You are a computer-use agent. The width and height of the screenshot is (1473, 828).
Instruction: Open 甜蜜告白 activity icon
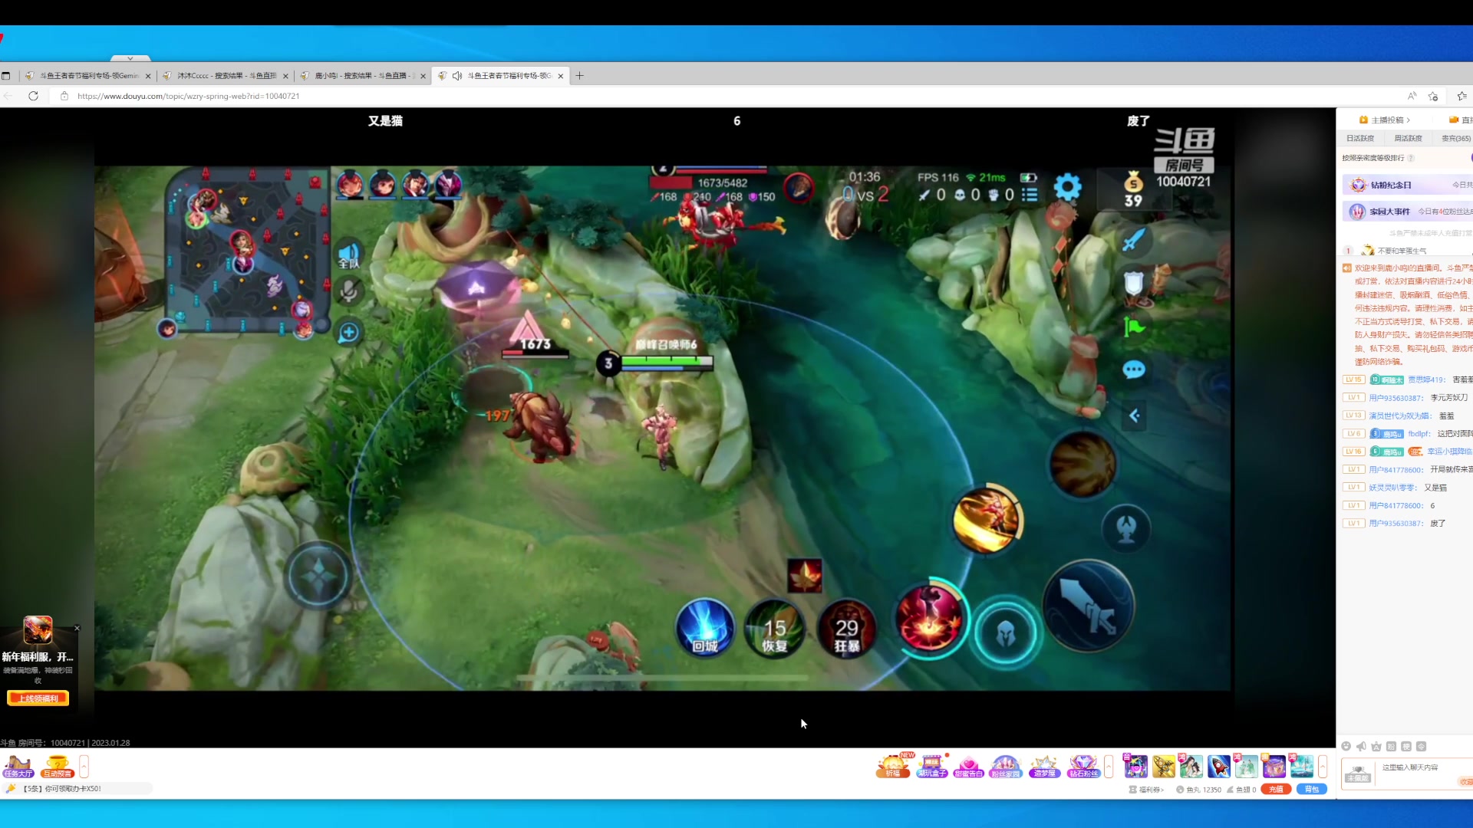(968, 765)
